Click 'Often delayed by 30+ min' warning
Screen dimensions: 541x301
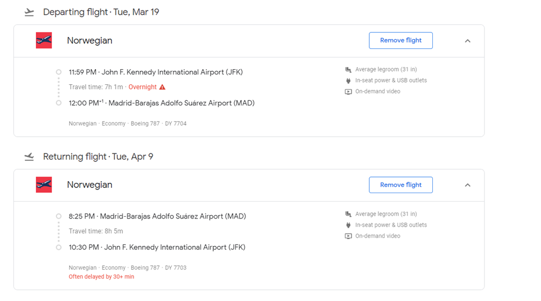click(101, 277)
